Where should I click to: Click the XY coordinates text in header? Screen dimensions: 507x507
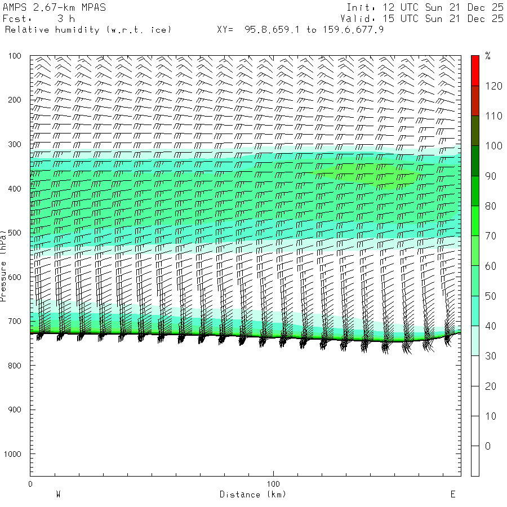(x=300, y=29)
